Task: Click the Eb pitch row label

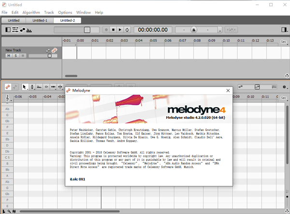Action: (7, 139)
